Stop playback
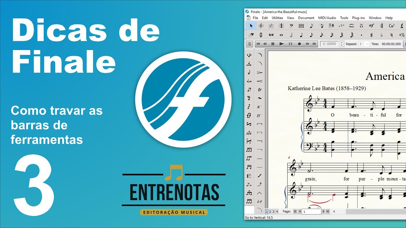The width and height of the screenshot is (406, 228). click(x=273, y=44)
